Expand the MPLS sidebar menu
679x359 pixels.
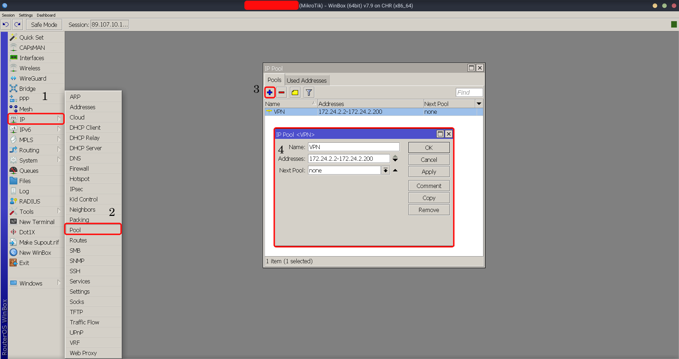click(36, 140)
